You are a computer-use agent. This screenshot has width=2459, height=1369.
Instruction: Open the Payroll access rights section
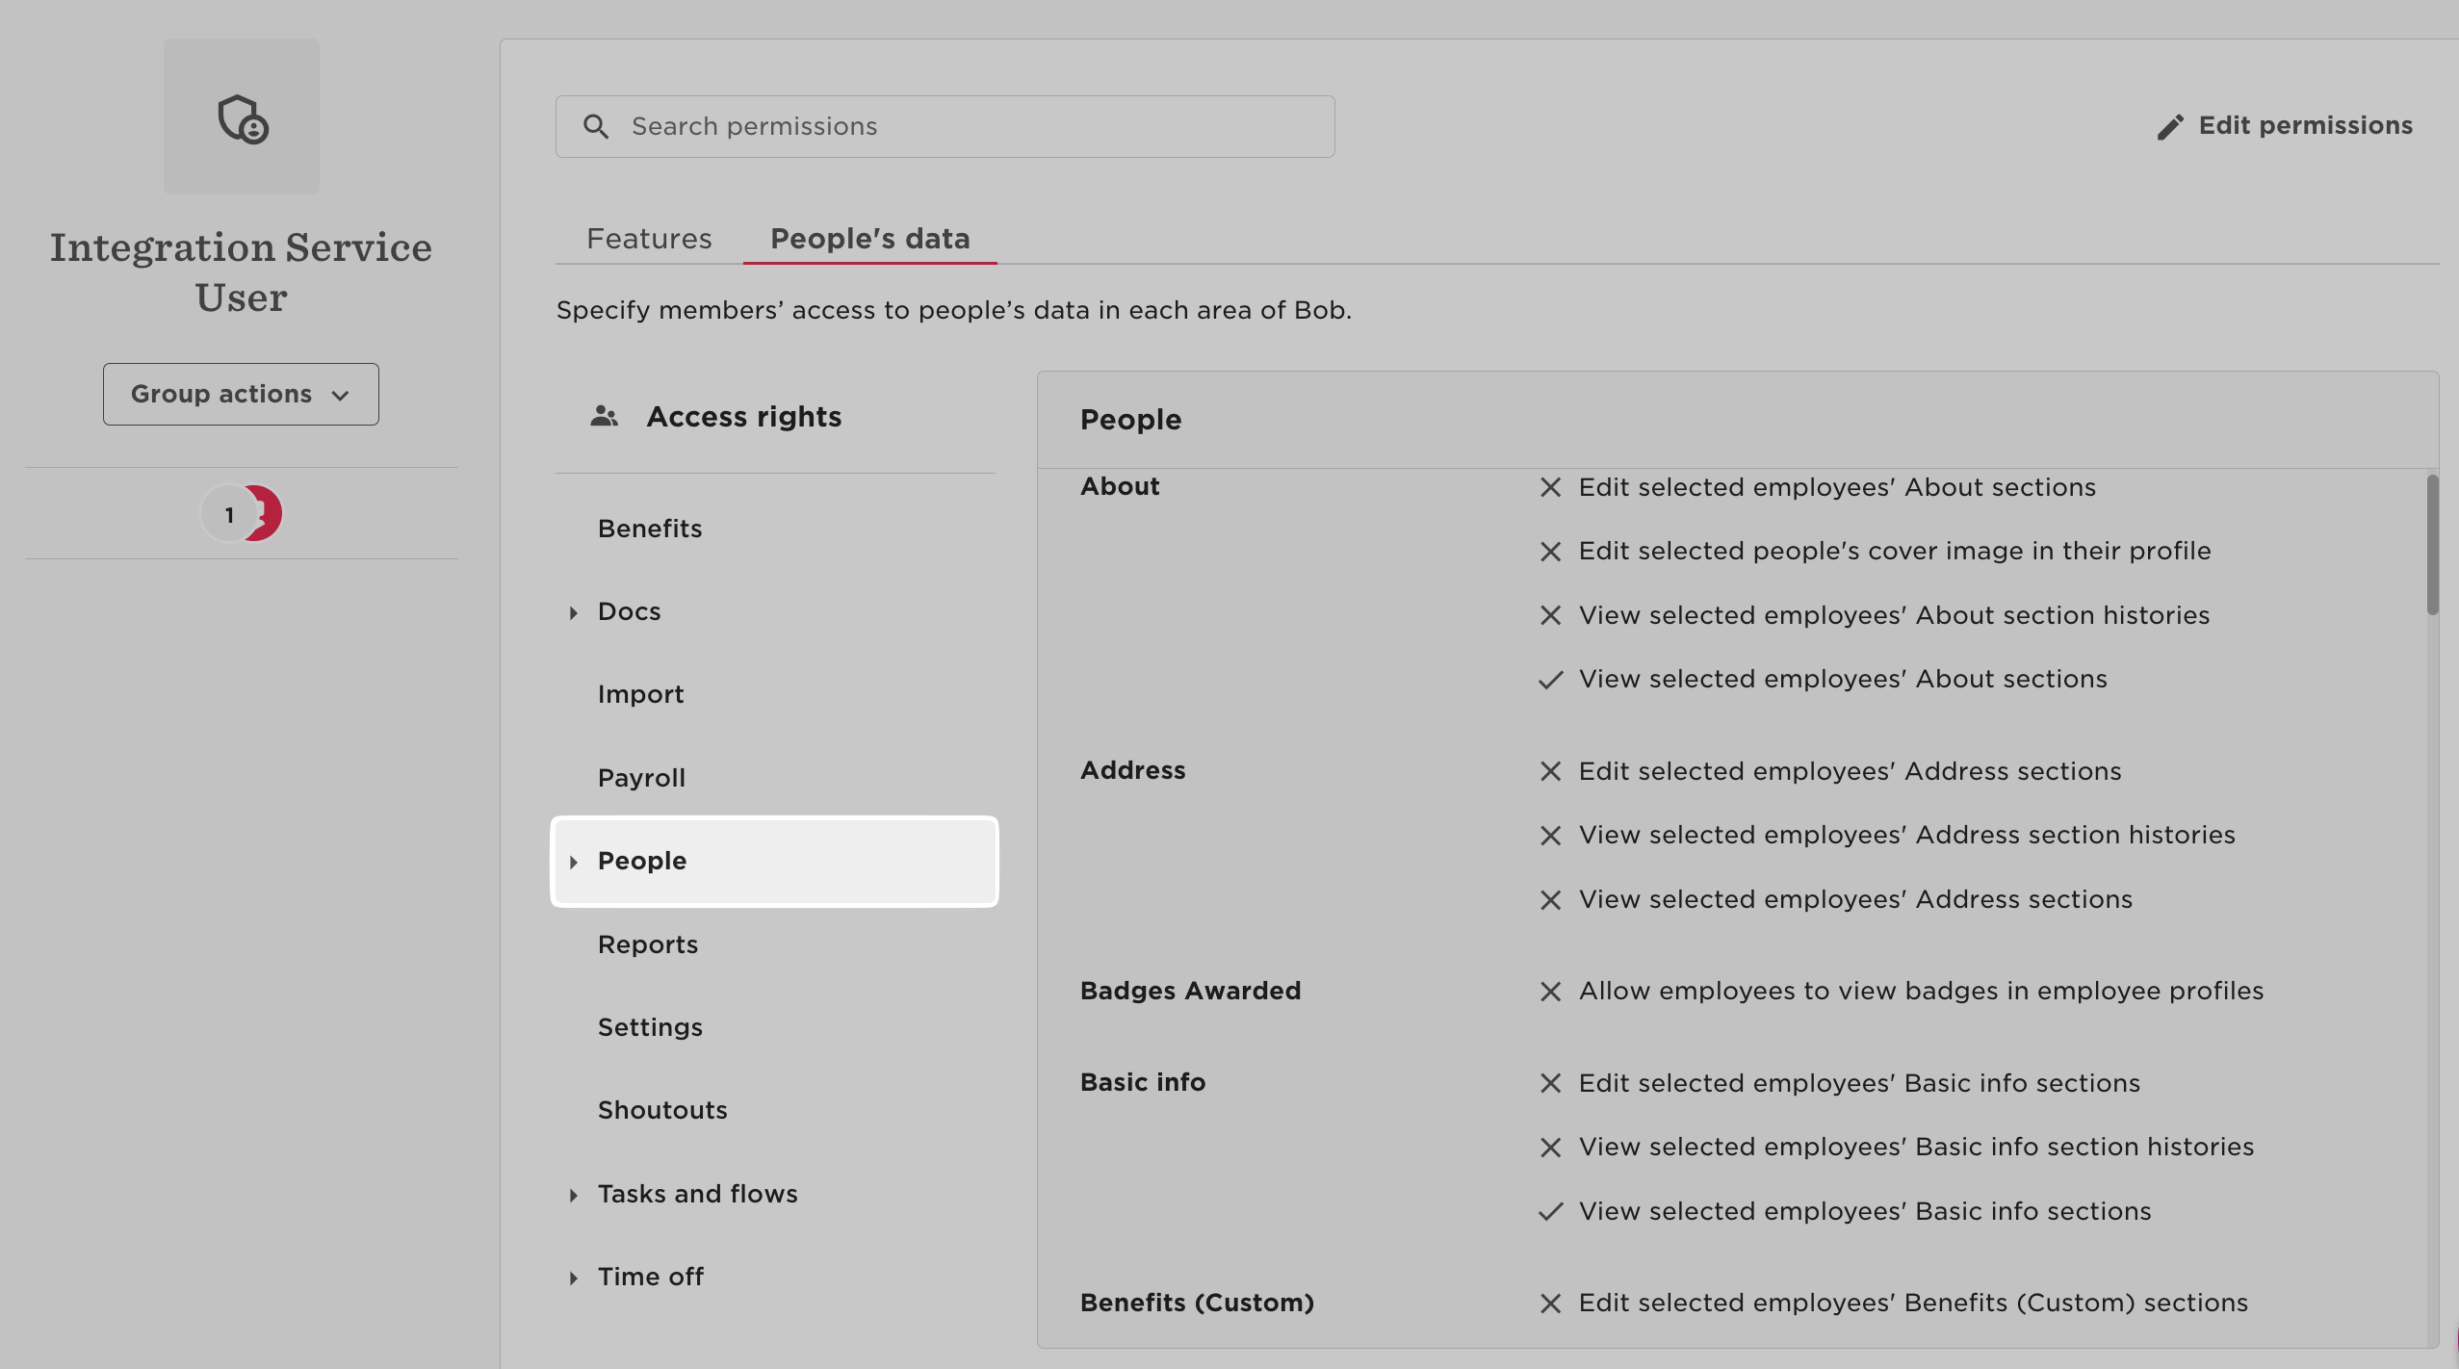tap(641, 777)
